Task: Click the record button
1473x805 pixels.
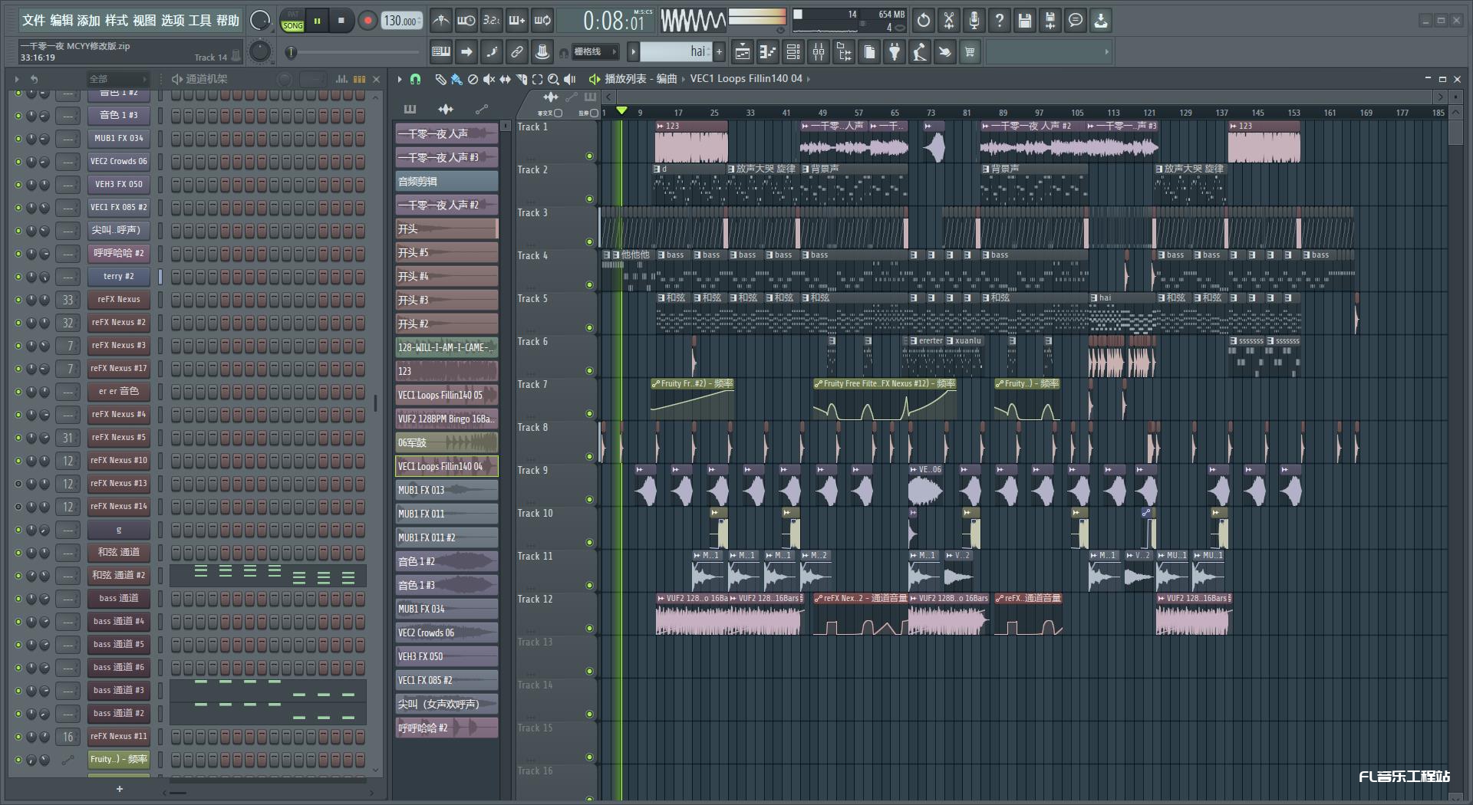Action: tap(367, 21)
